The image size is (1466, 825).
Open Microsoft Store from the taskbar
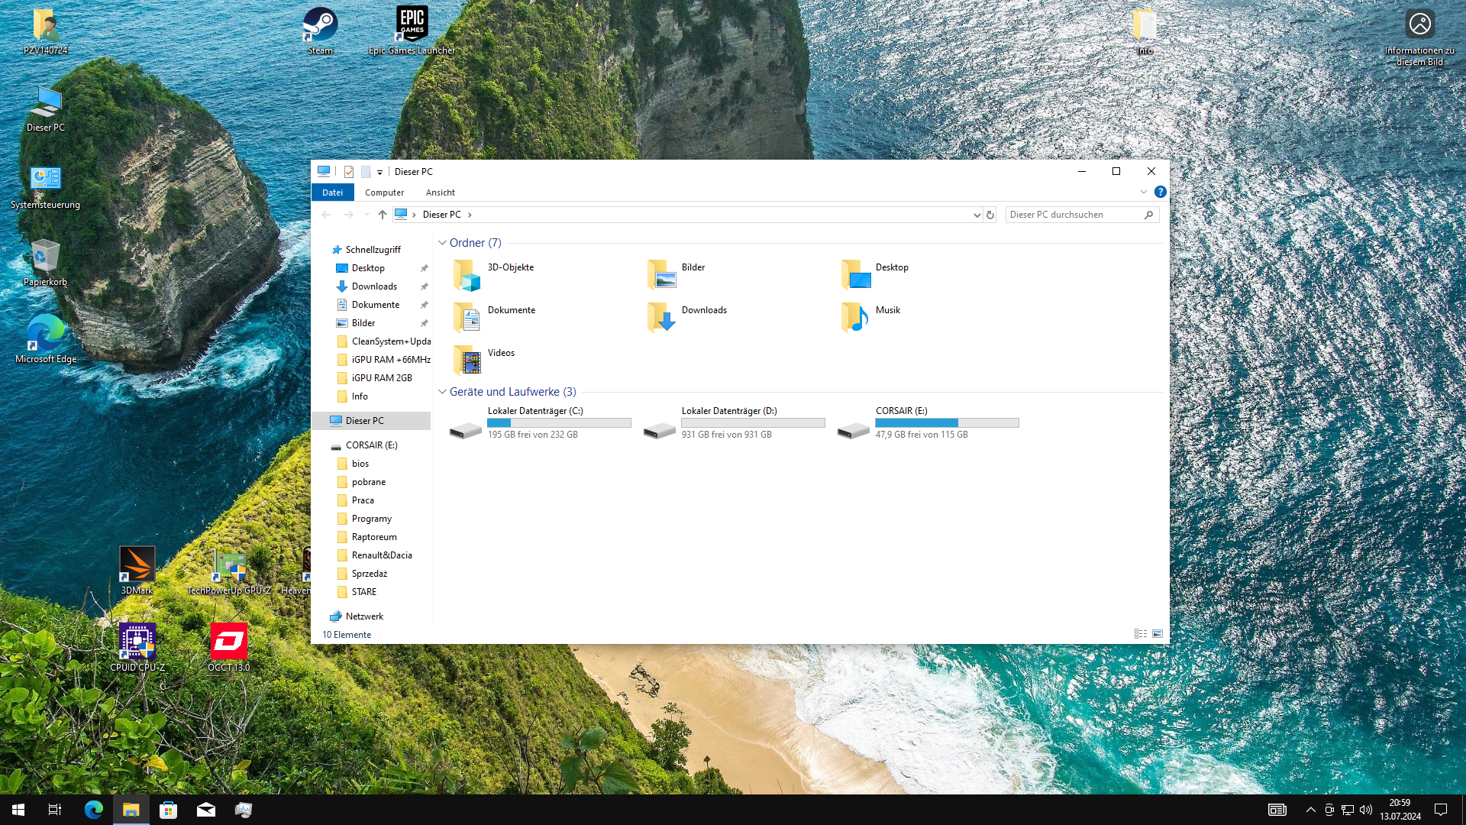168,810
